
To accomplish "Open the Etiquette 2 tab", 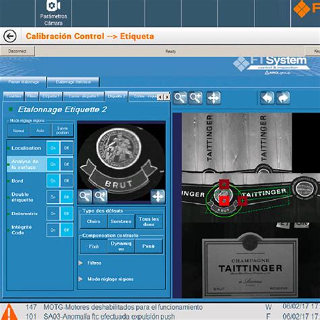I will (116, 97).
